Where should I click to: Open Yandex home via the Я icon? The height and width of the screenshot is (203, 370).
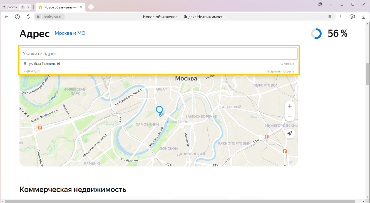tap(18, 17)
